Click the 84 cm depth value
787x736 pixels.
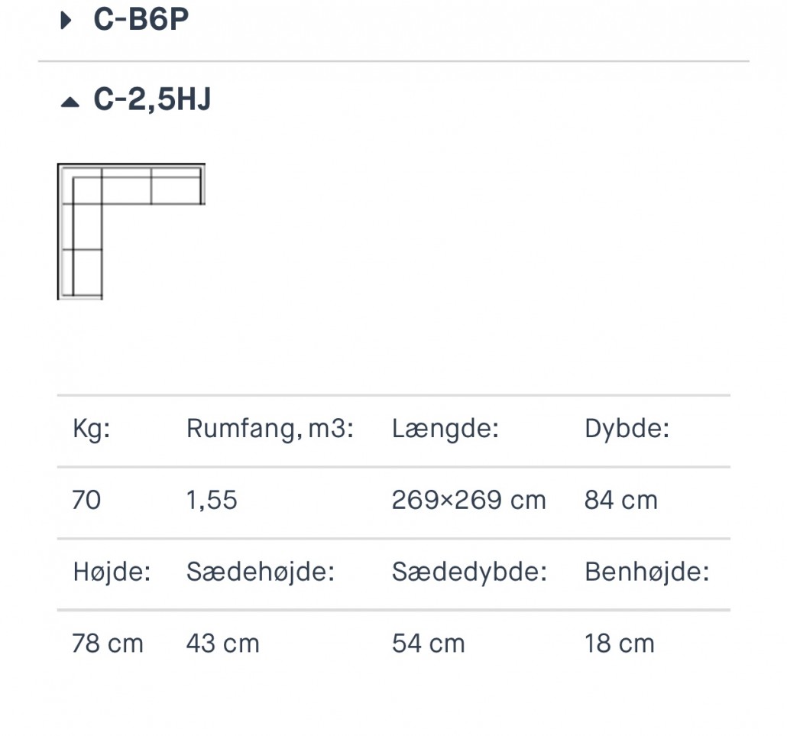click(620, 501)
